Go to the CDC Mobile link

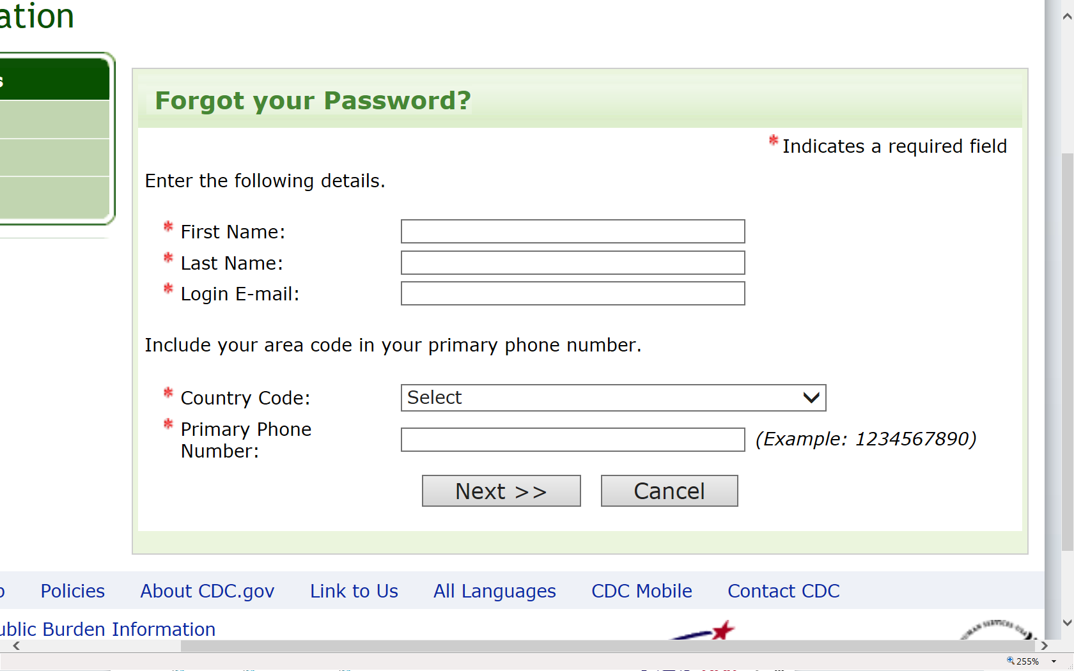point(641,591)
